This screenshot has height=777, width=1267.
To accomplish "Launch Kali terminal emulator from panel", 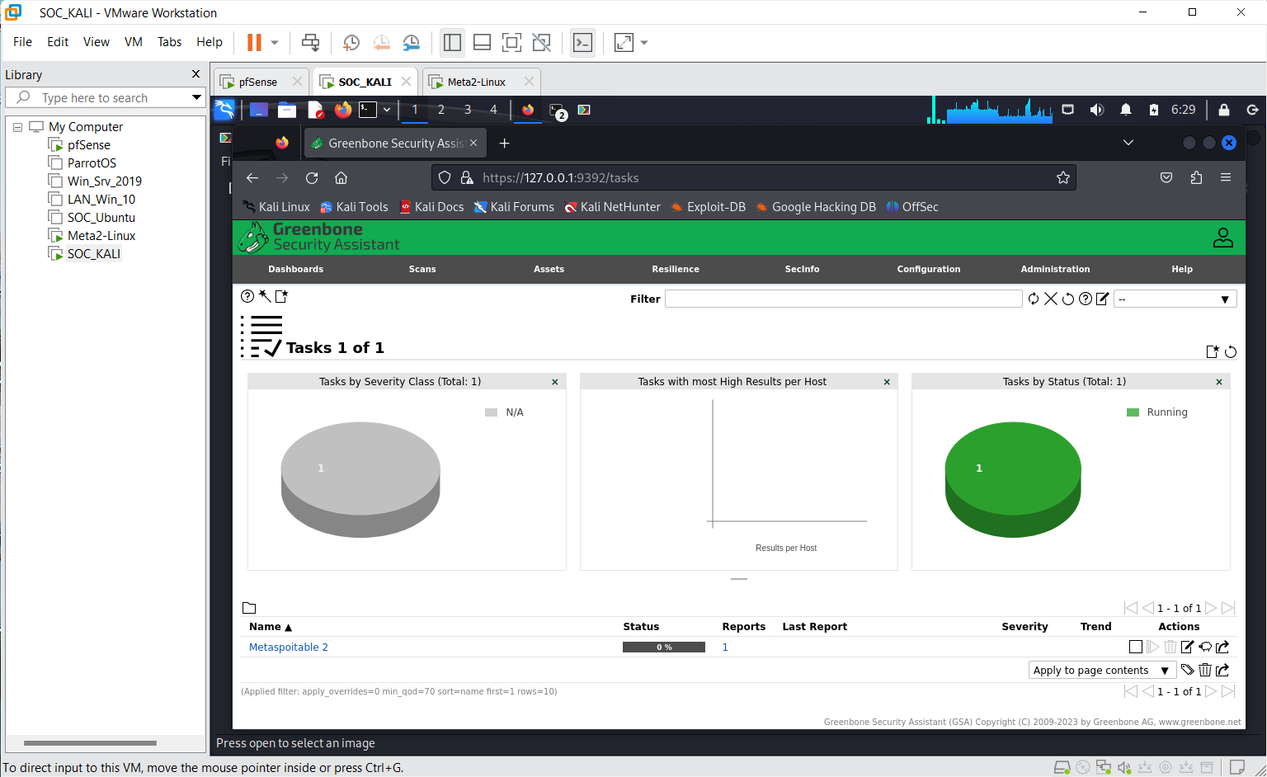I will click(368, 110).
